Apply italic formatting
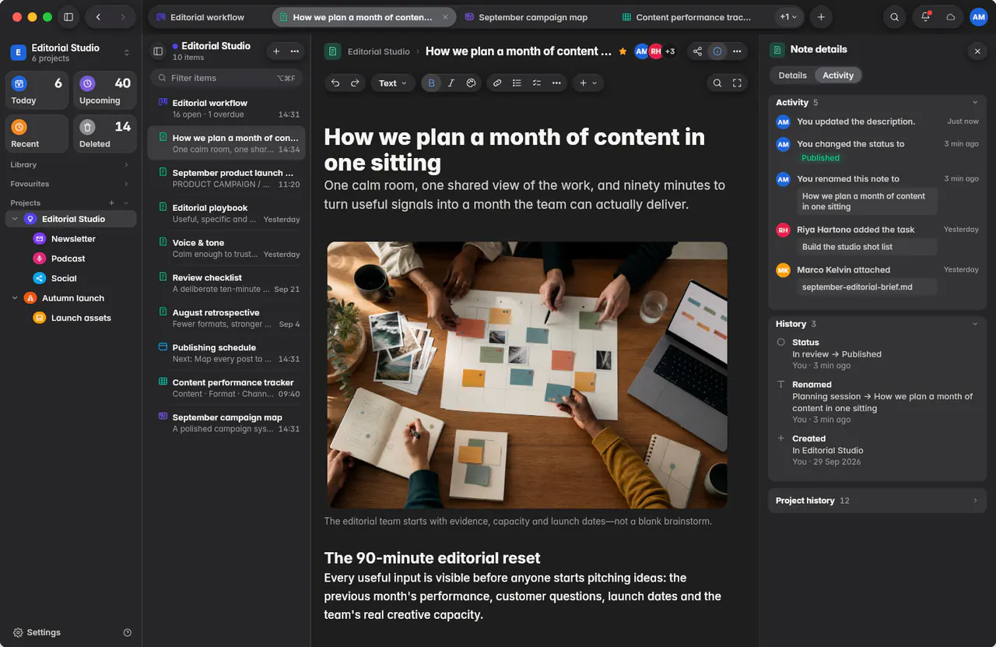 [x=451, y=83]
